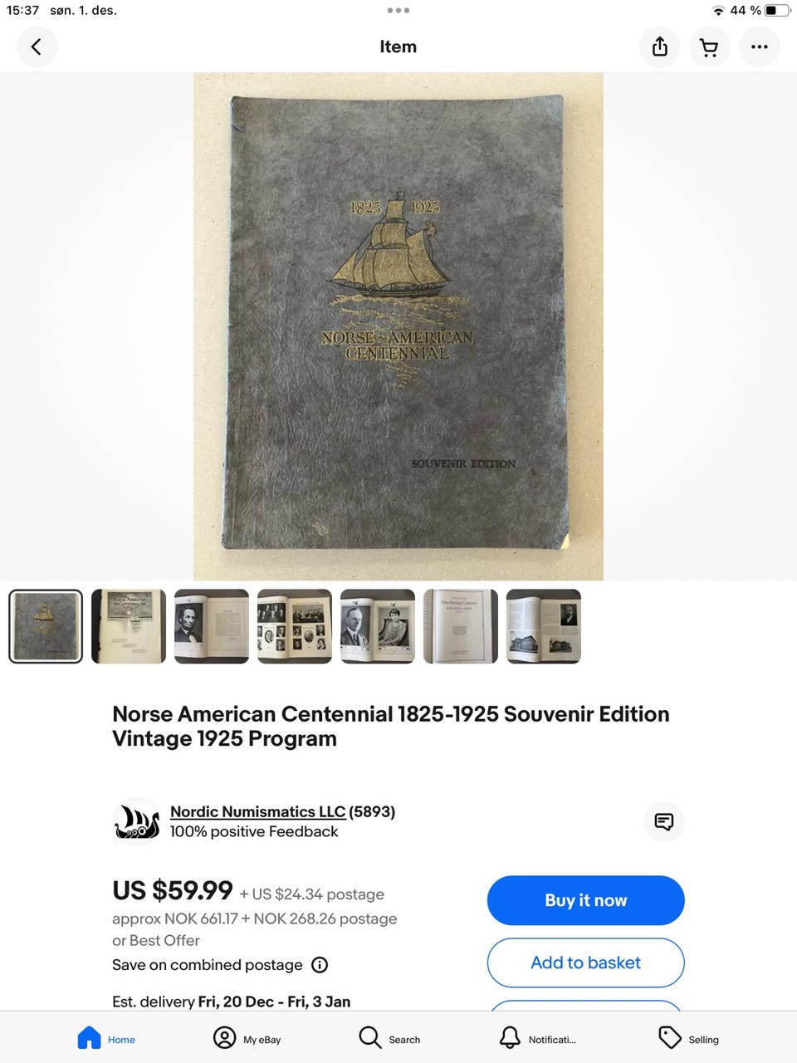Show info about combined postage savings
The width and height of the screenshot is (797, 1063).
320,965
